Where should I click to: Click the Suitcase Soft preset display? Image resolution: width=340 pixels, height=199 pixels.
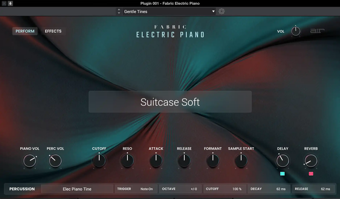[170, 102]
